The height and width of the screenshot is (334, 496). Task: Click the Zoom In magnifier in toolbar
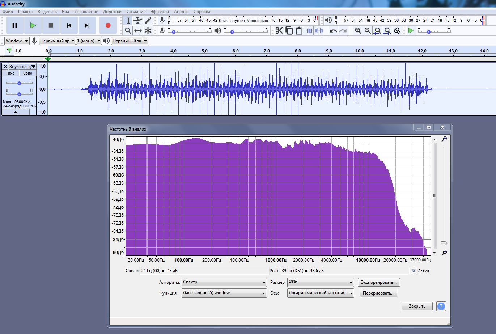[x=358, y=31]
